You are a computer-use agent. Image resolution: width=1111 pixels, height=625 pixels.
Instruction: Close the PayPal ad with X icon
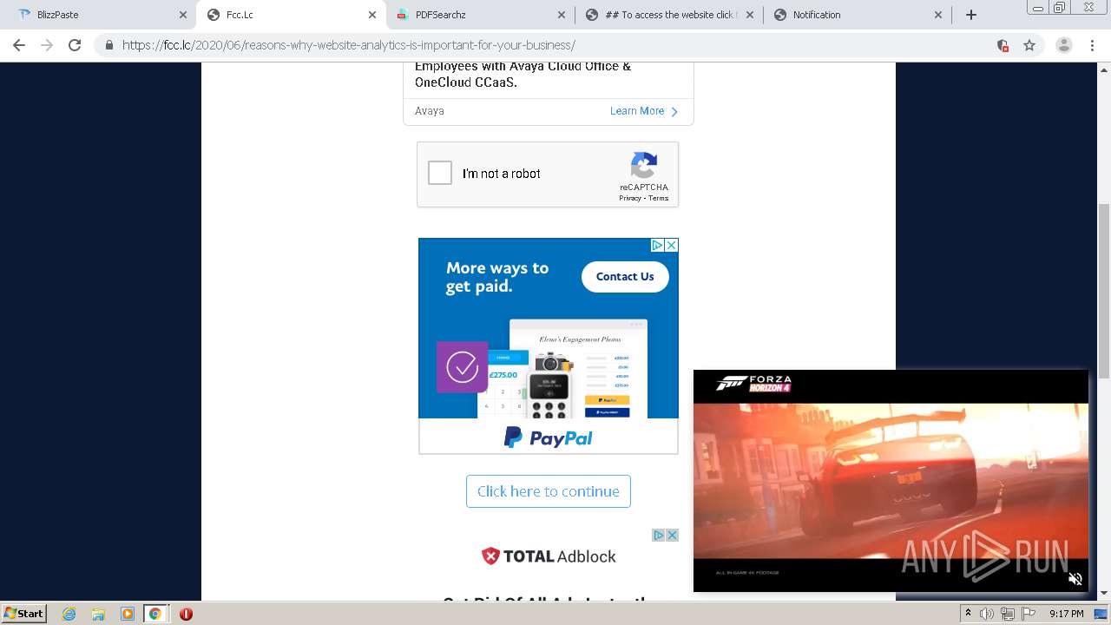671,246
